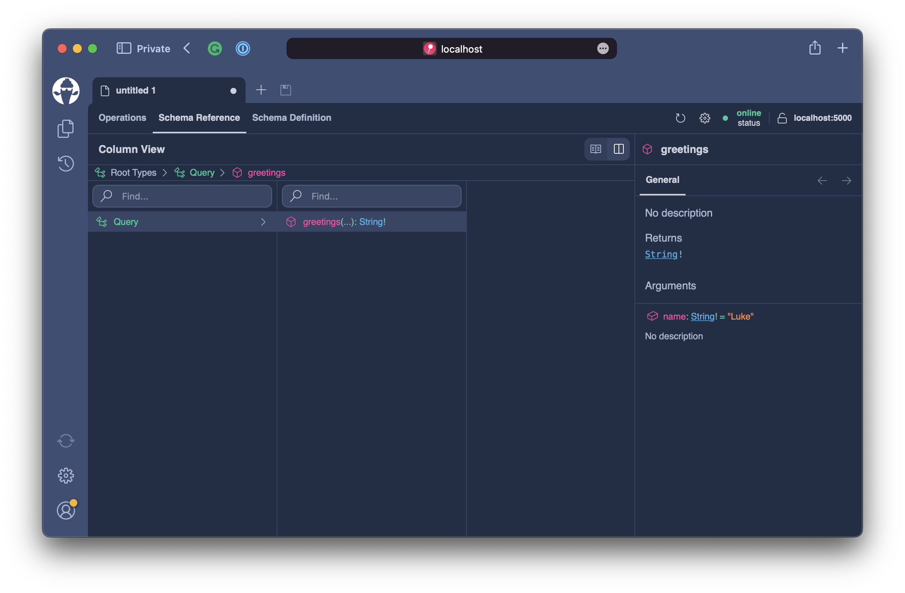Image resolution: width=905 pixels, height=593 pixels.
Task: Click the document history icon in sidebar
Action: point(66,163)
